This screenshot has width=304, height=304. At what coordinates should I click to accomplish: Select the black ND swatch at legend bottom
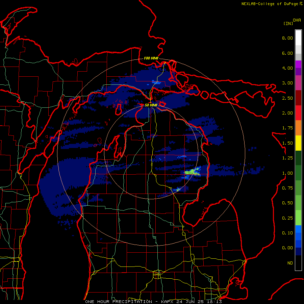click(x=298, y=263)
